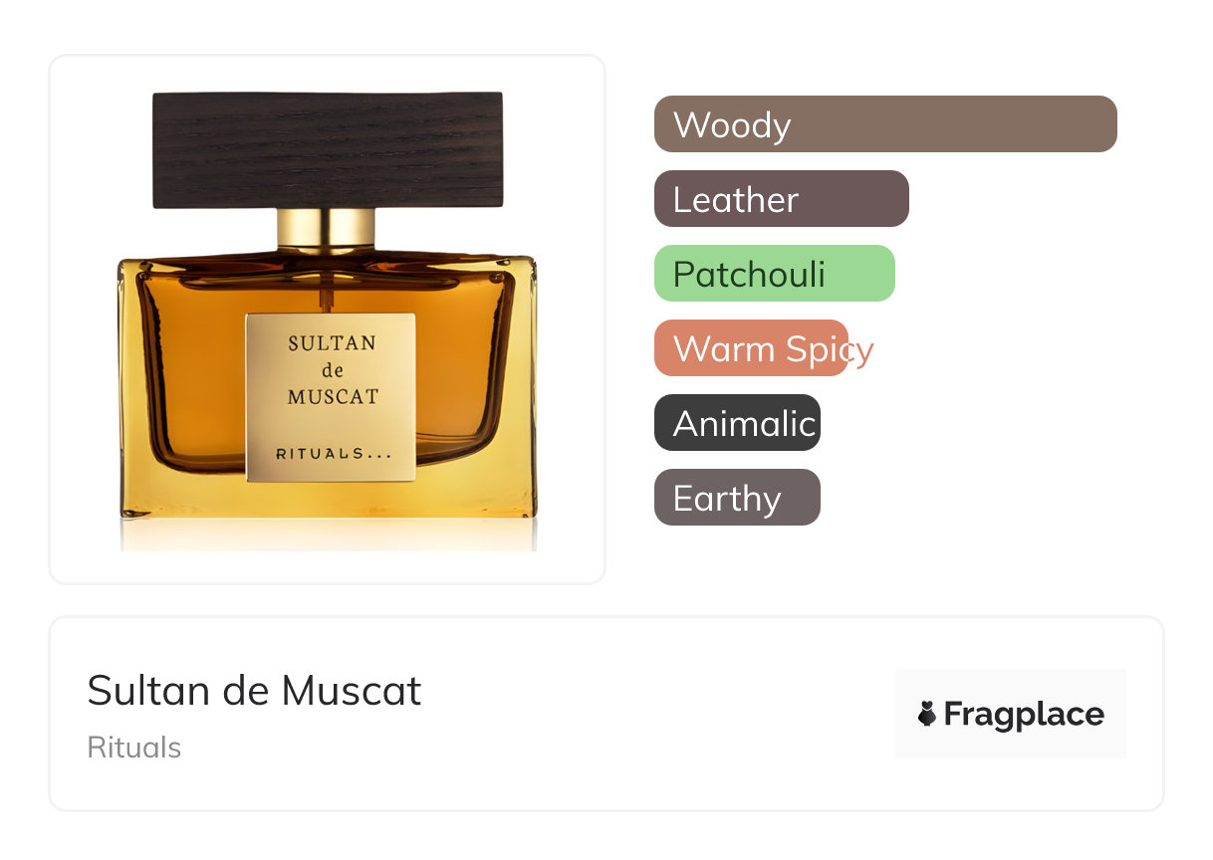
Task: Click the word Woody inside brown bar
Action: [732, 125]
